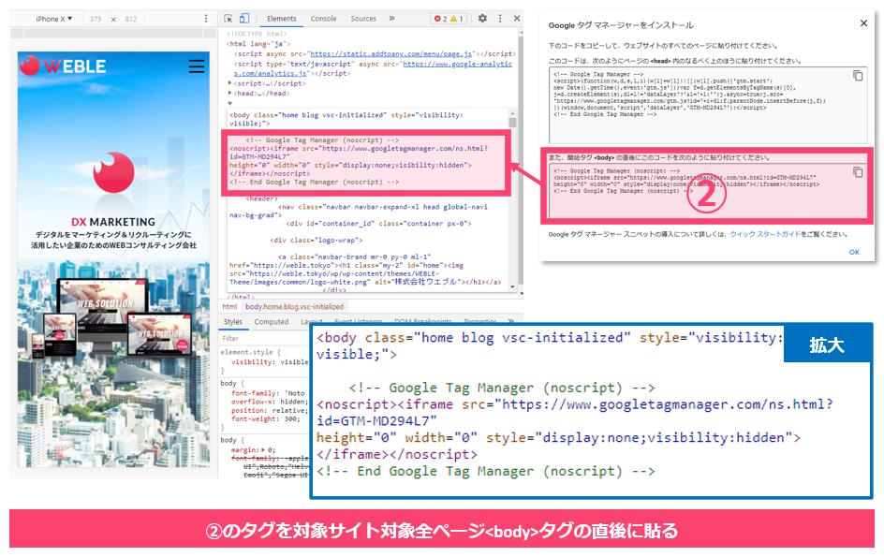Copy the head Google Tag Manager code snippet
The height and width of the screenshot is (557, 884).
click(858, 76)
